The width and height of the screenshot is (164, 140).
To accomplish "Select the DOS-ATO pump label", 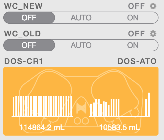I will click(x=137, y=61).
